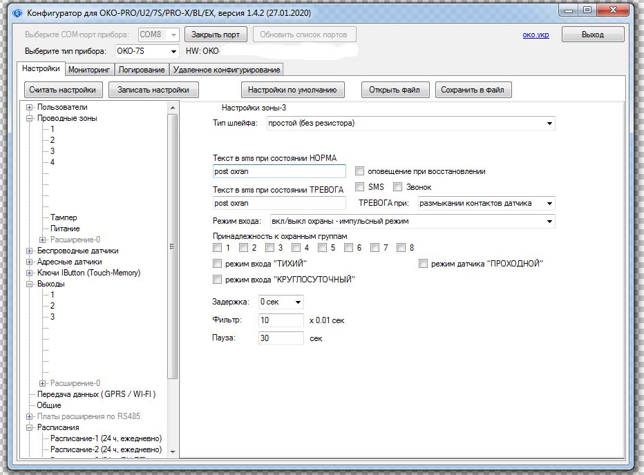Screen dimensions: 644x475
Task: Click the Закрыть порт button
Action: click(x=215, y=35)
